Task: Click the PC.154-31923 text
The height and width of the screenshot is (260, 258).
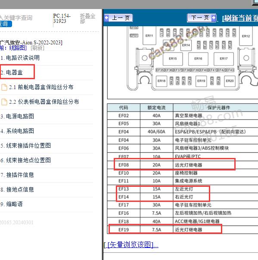Action: [62, 19]
